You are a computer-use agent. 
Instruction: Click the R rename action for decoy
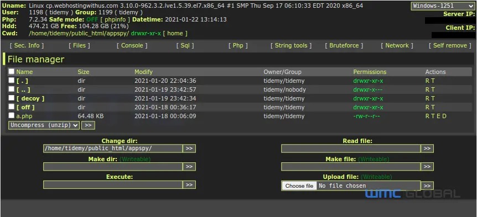[x=427, y=99]
